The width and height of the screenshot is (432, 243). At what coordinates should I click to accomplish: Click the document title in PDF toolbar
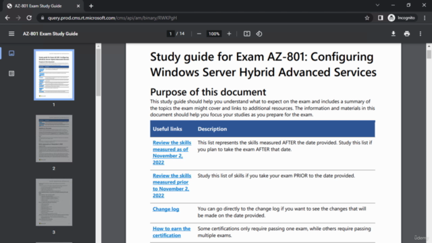click(51, 34)
